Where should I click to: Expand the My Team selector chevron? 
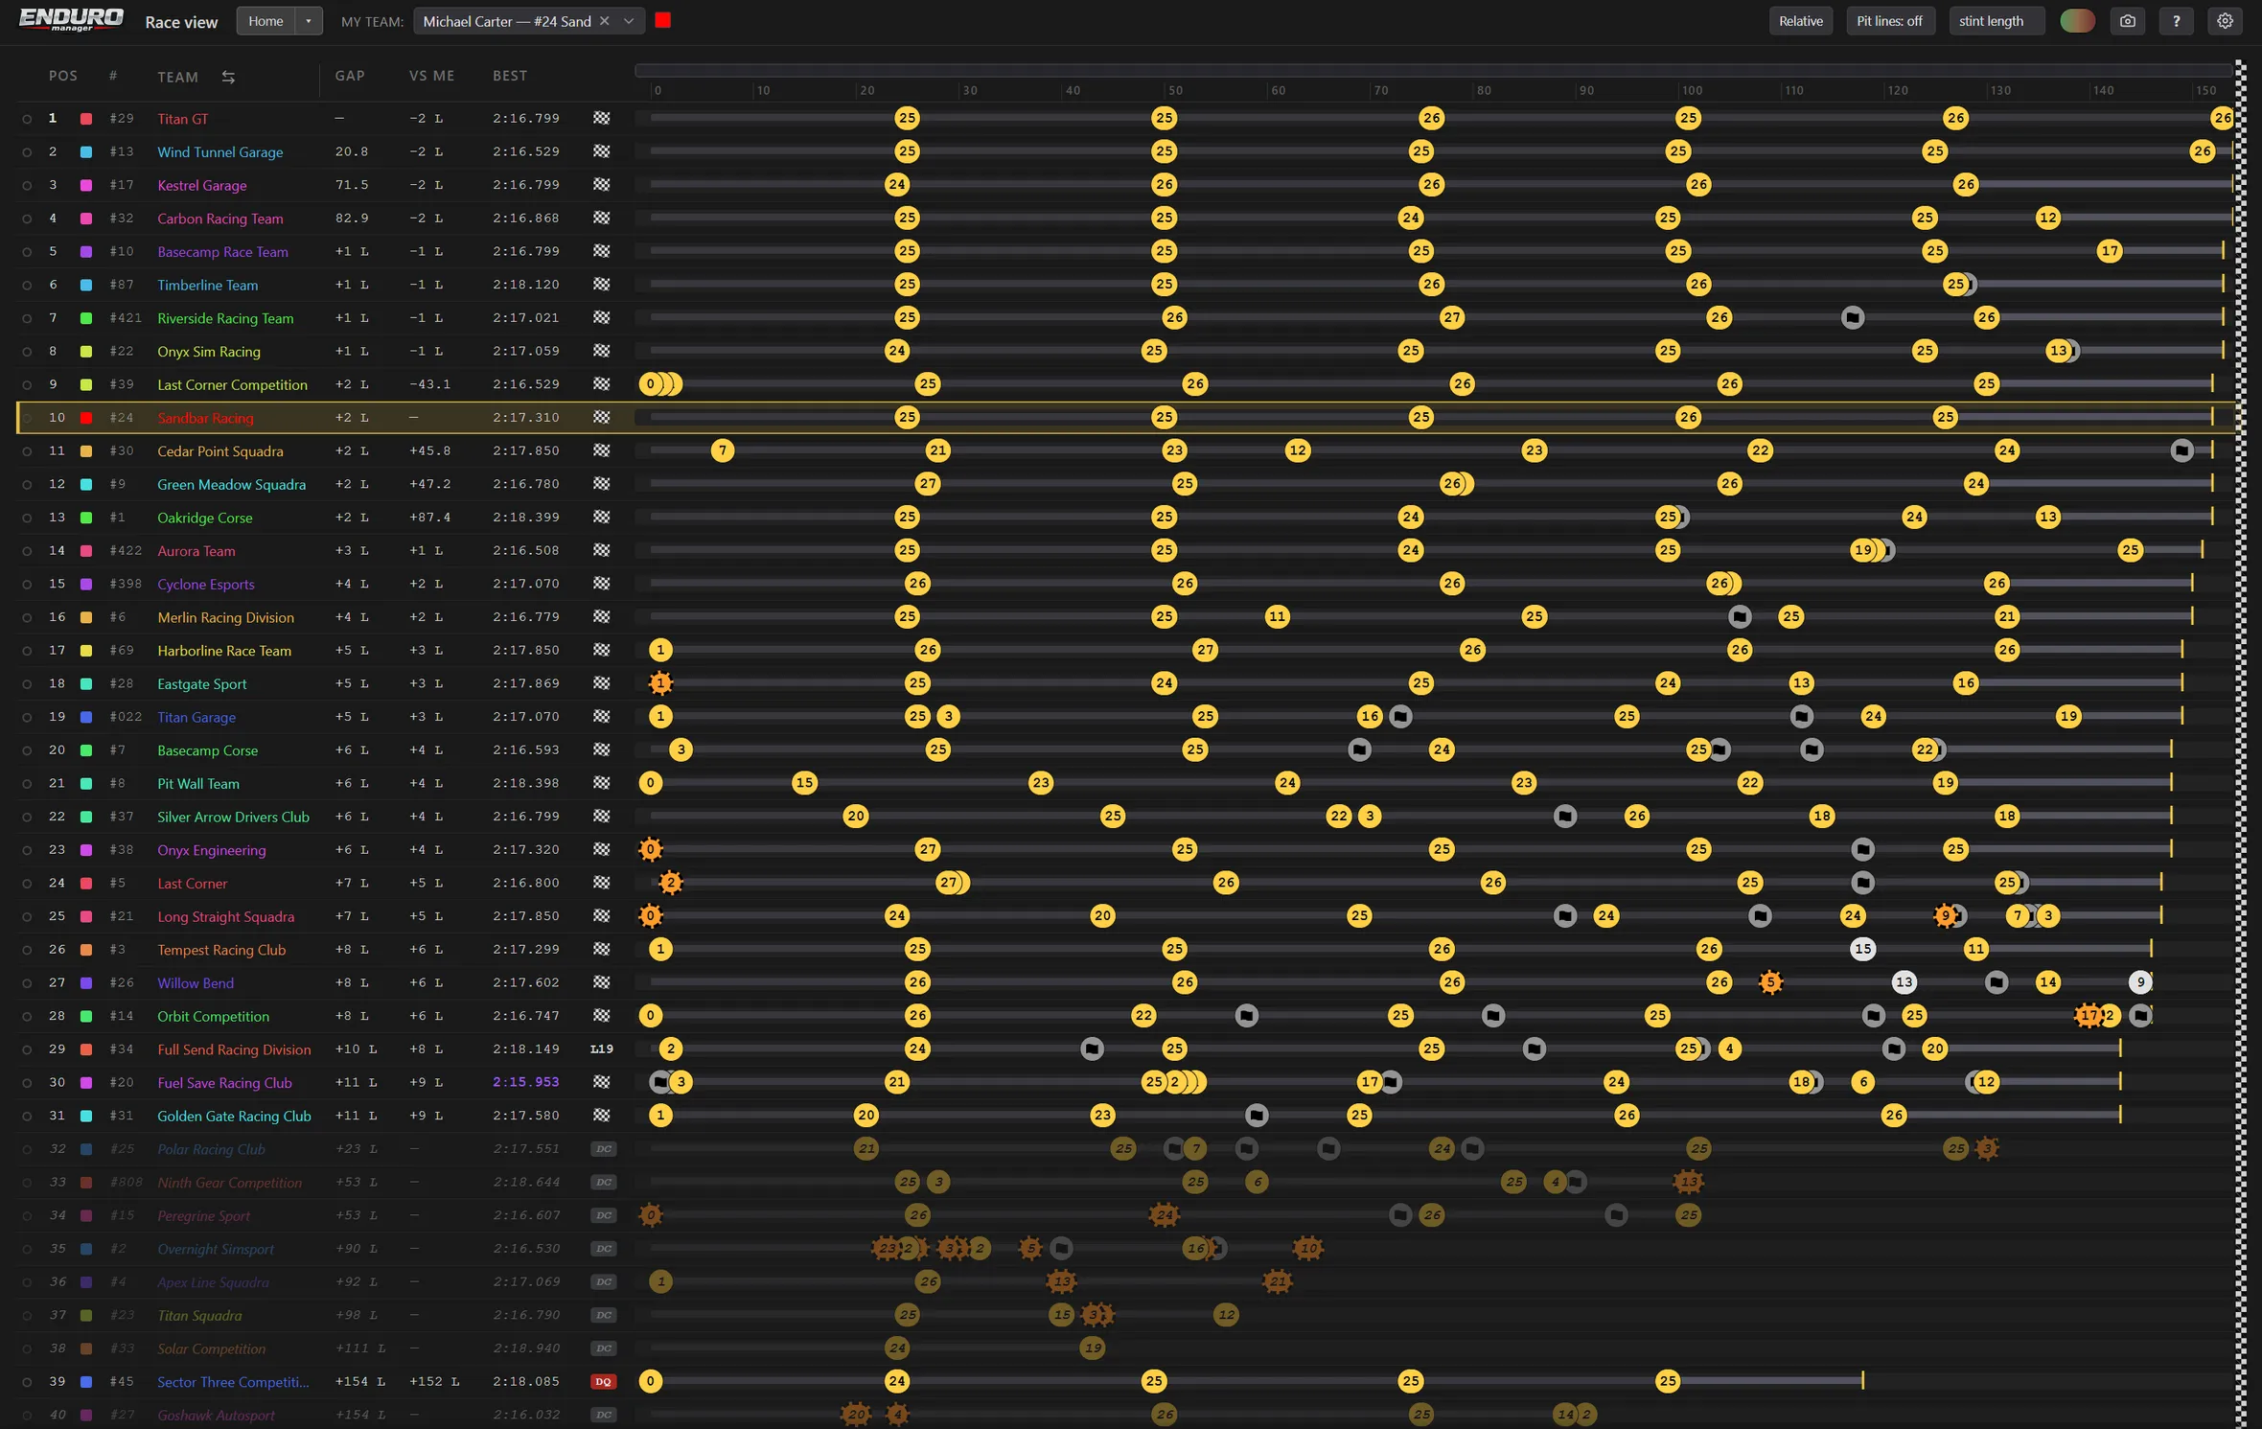[629, 21]
